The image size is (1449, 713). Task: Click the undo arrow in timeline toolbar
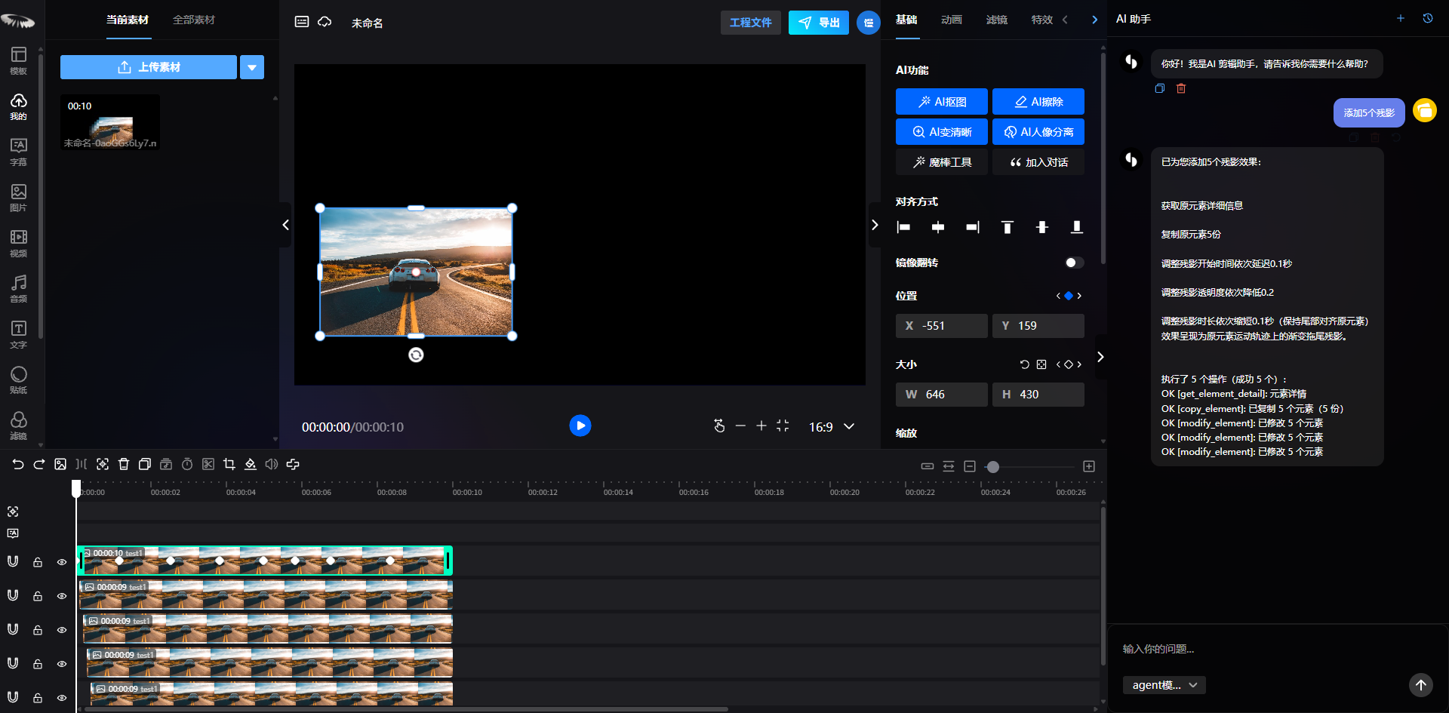(18, 464)
